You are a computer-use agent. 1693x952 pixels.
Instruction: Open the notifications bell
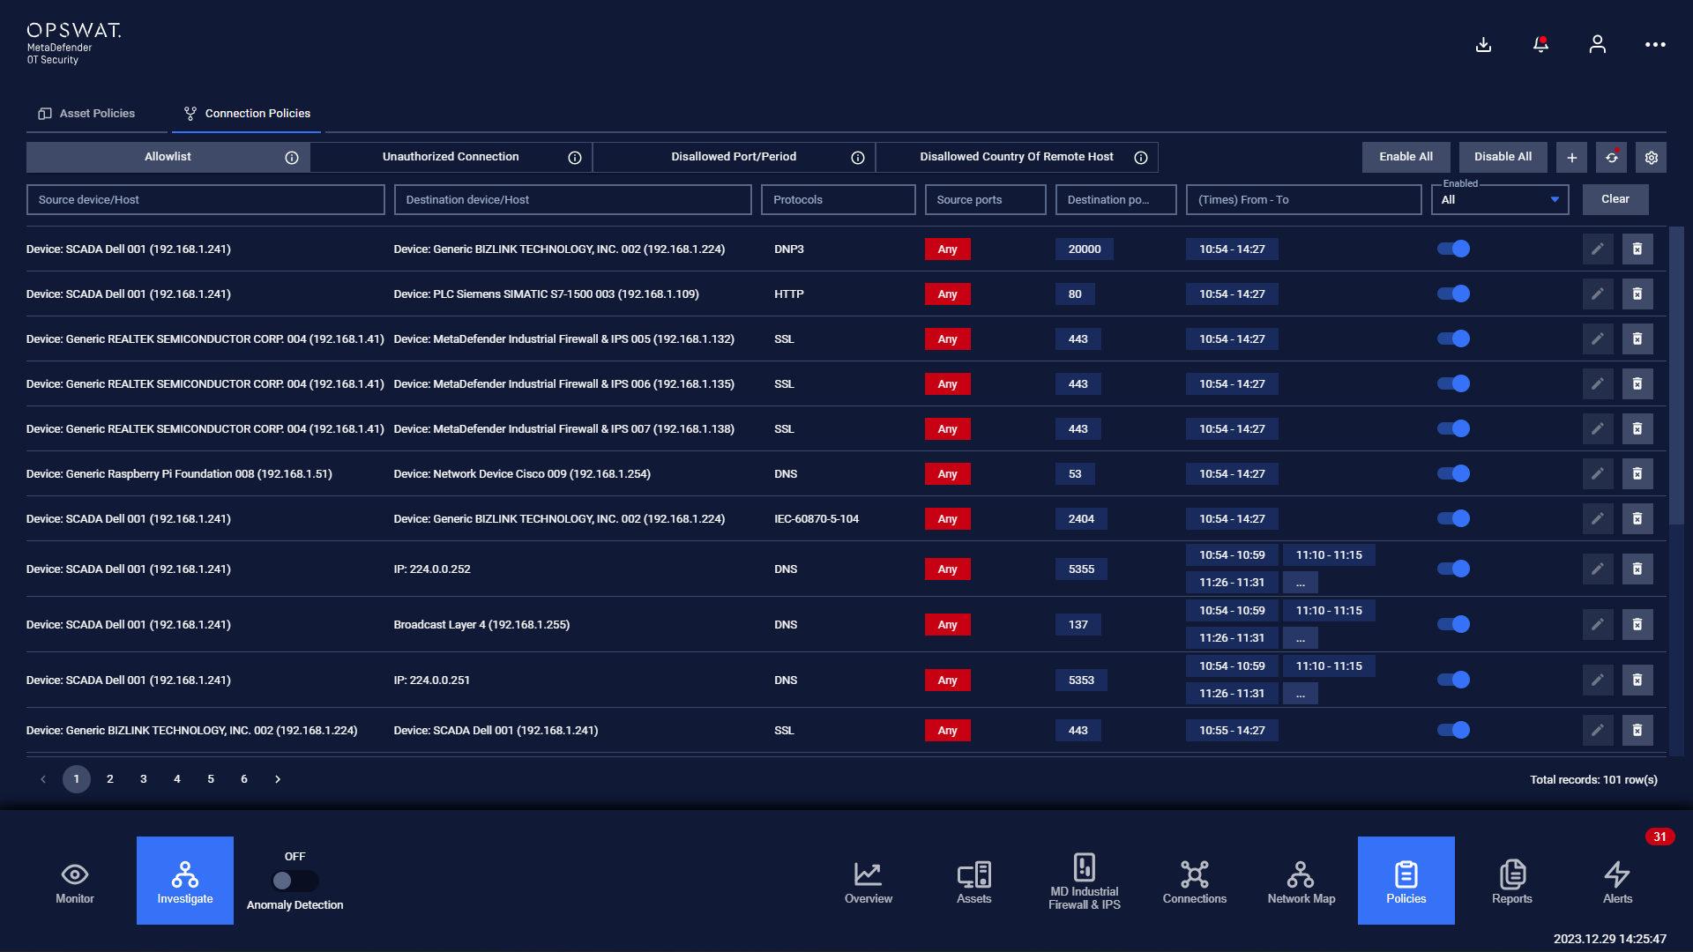point(1540,44)
